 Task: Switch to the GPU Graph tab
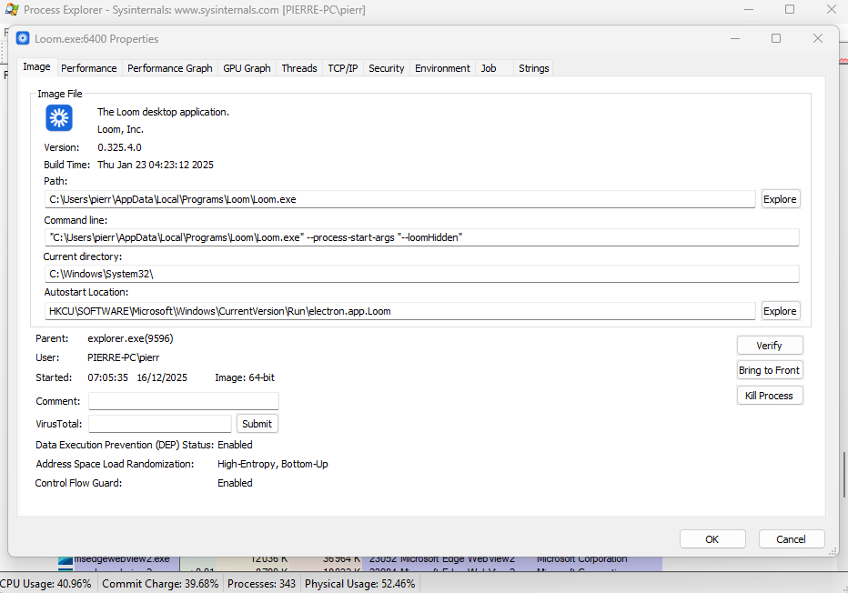[247, 68]
